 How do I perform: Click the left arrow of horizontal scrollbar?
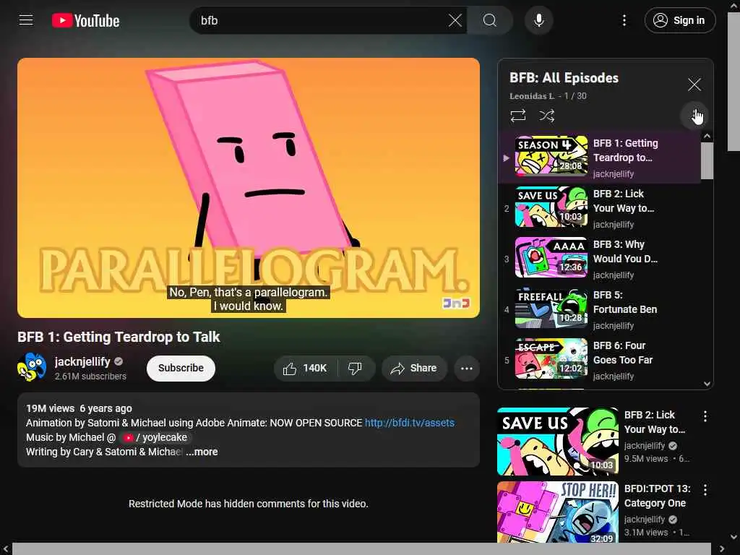click(x=5, y=549)
